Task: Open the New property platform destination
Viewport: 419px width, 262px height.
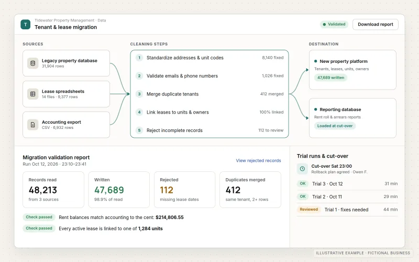Action: pos(352,70)
